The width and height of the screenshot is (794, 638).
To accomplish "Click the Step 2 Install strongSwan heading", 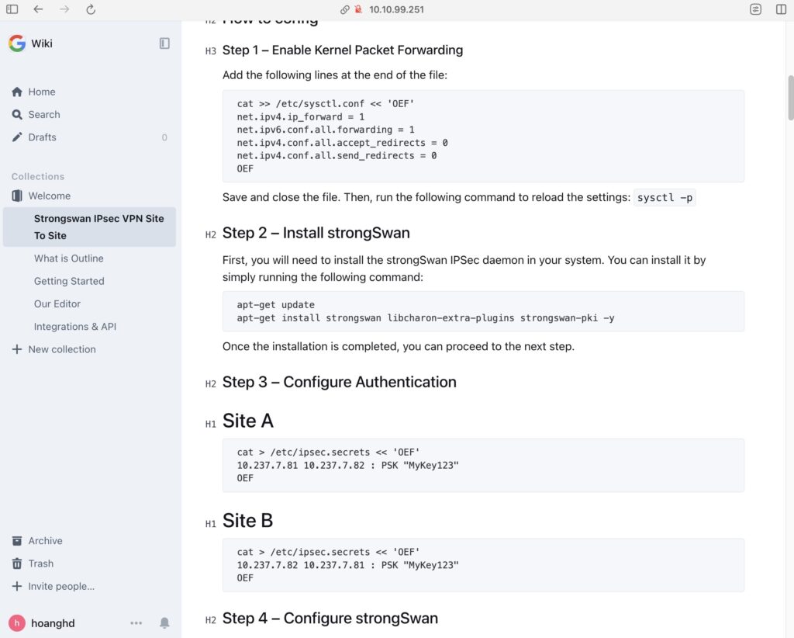I will click(316, 233).
